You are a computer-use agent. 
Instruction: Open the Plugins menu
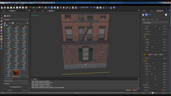(x=22, y=5)
